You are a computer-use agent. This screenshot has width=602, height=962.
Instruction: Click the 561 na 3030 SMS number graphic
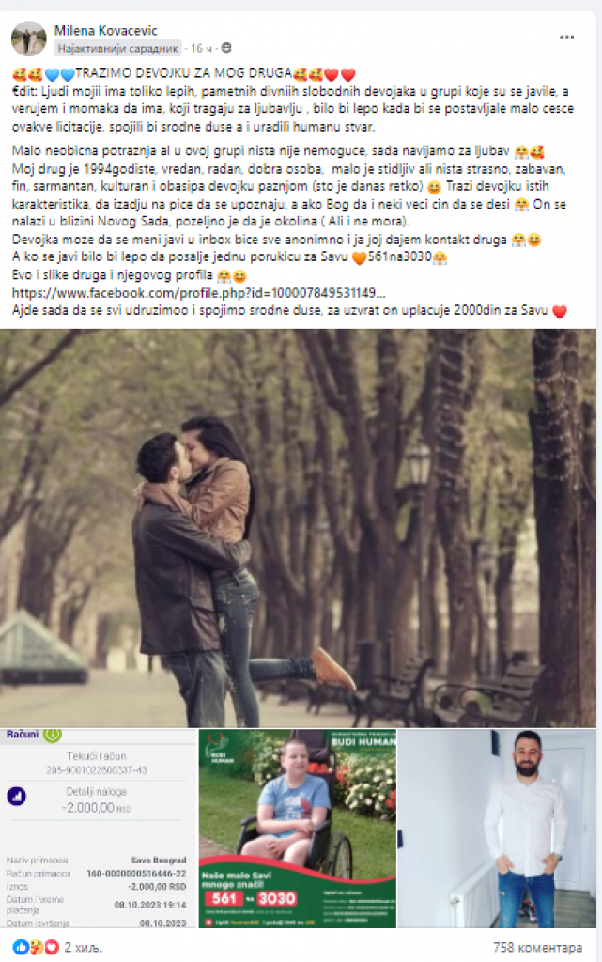coord(254,899)
